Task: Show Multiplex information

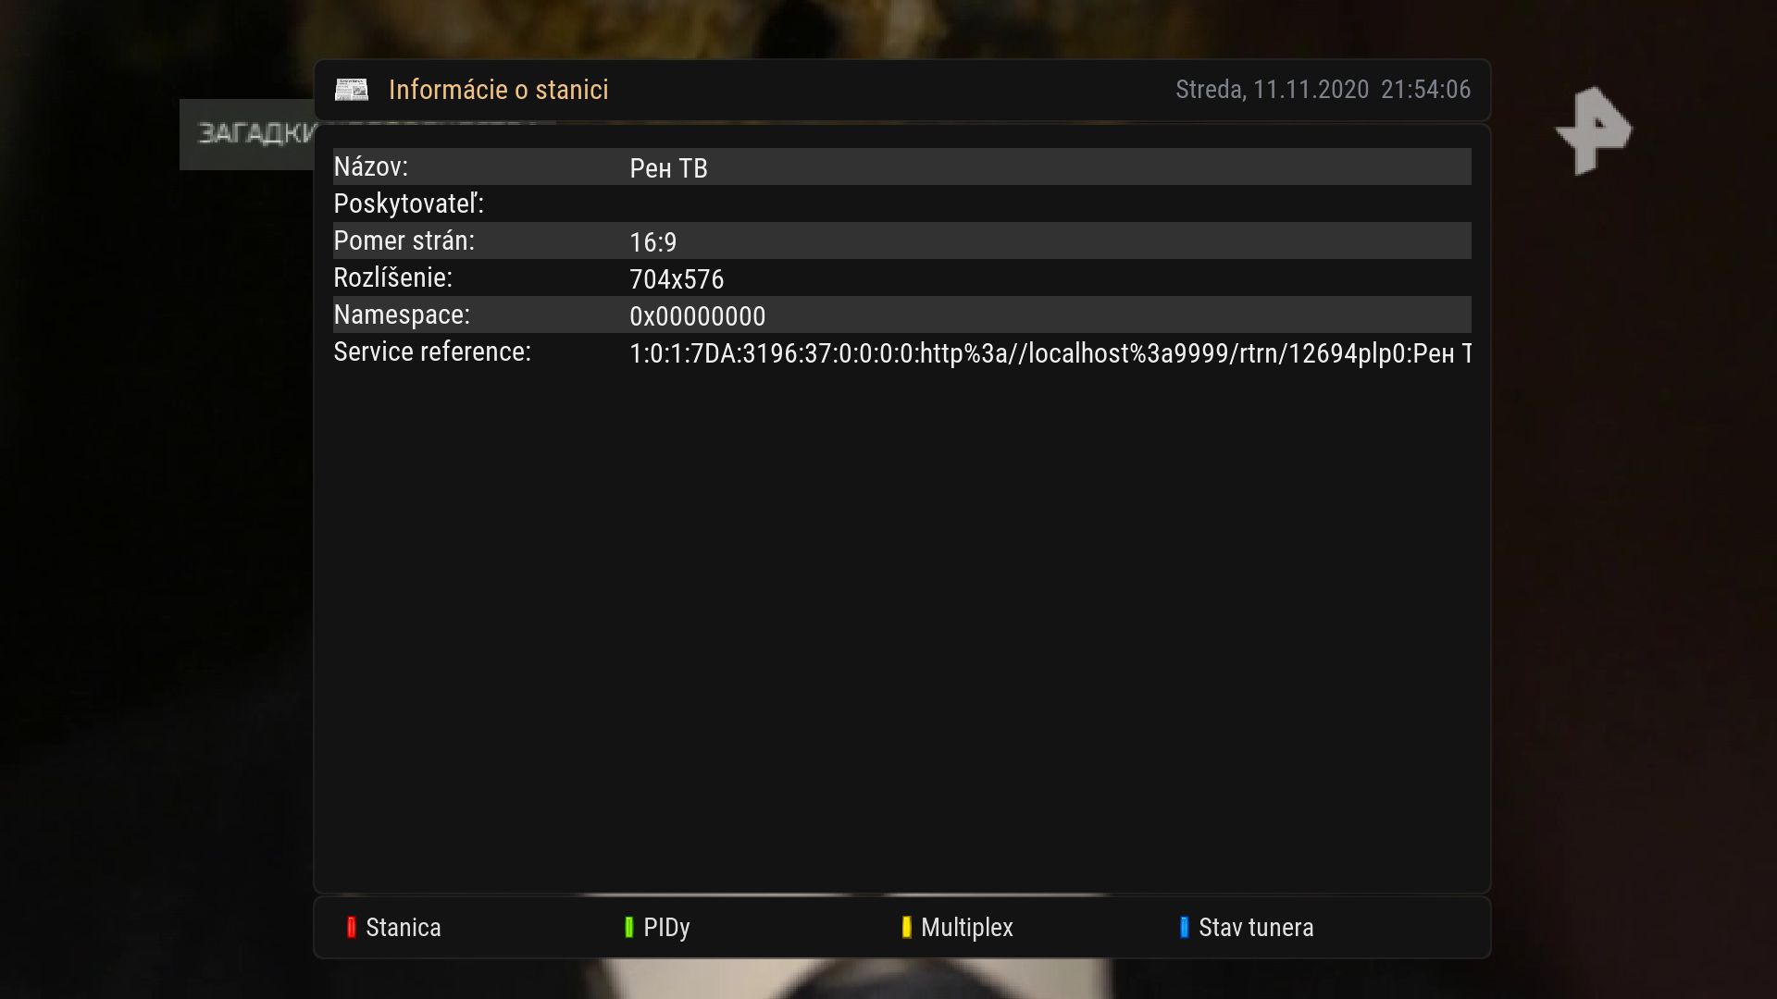Action: [x=966, y=928]
